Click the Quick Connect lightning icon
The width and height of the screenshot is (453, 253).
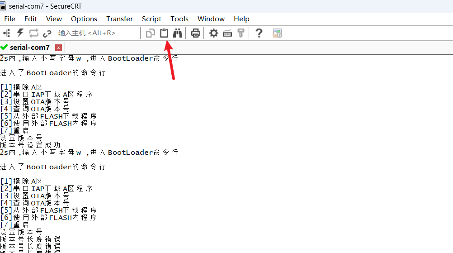20,33
